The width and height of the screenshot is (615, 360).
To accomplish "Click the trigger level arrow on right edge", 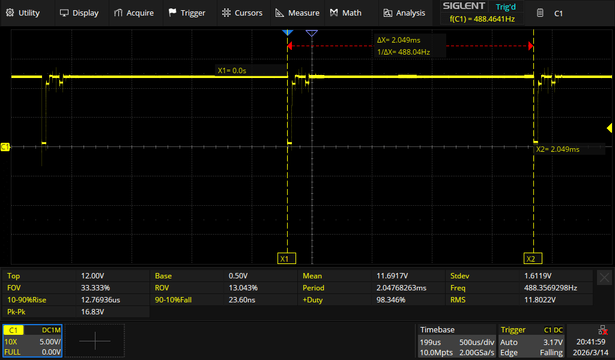I will 609,128.
